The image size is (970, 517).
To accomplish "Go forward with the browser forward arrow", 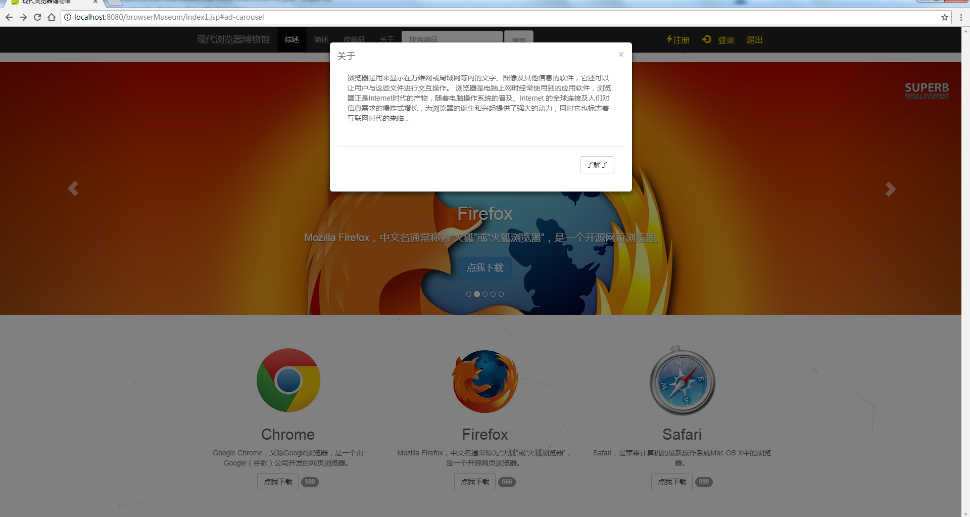I will (23, 17).
